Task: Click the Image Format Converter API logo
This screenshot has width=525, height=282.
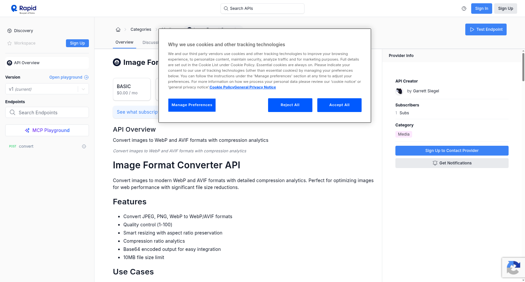Action: tap(117, 62)
